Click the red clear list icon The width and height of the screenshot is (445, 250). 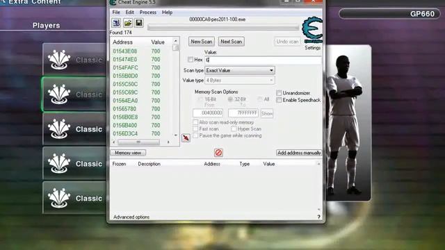click(x=218, y=153)
